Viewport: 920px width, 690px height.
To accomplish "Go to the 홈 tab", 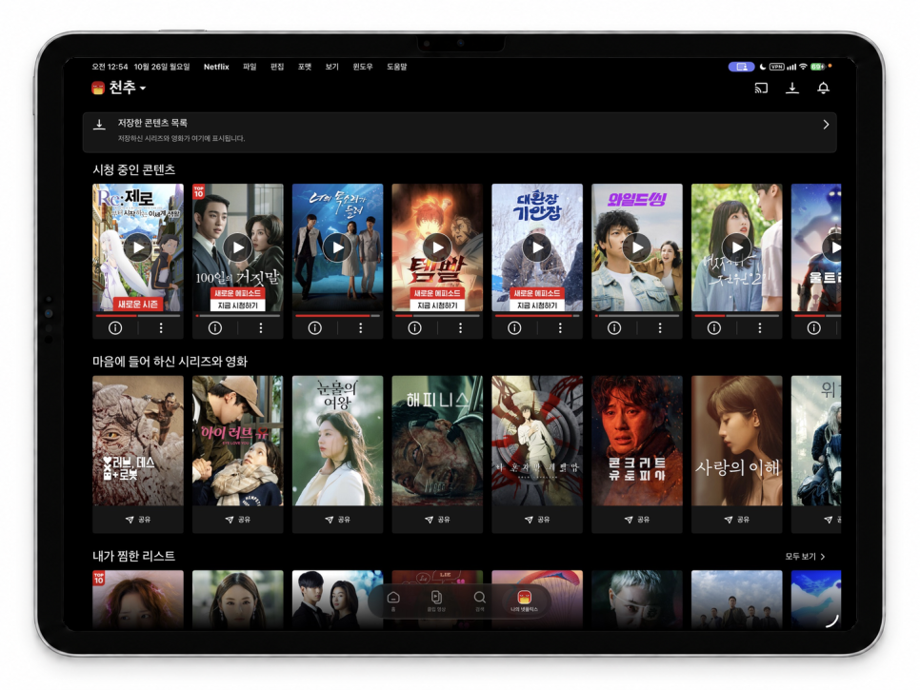I will pos(393,601).
